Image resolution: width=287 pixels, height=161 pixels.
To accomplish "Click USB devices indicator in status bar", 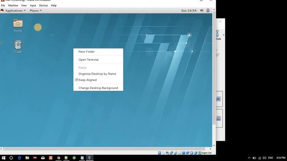I will click(175, 153).
